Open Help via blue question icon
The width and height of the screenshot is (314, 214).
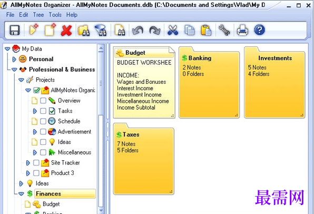tap(259, 30)
